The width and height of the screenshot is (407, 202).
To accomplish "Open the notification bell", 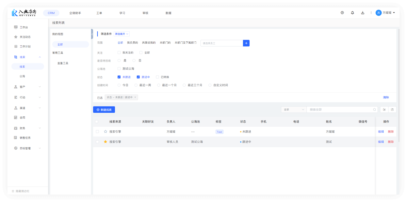I will (352, 13).
